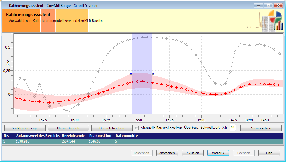This screenshot has height=162, width=286.
Task: Click the Spektrenanzeige button
Action: pyautogui.click(x=25, y=128)
